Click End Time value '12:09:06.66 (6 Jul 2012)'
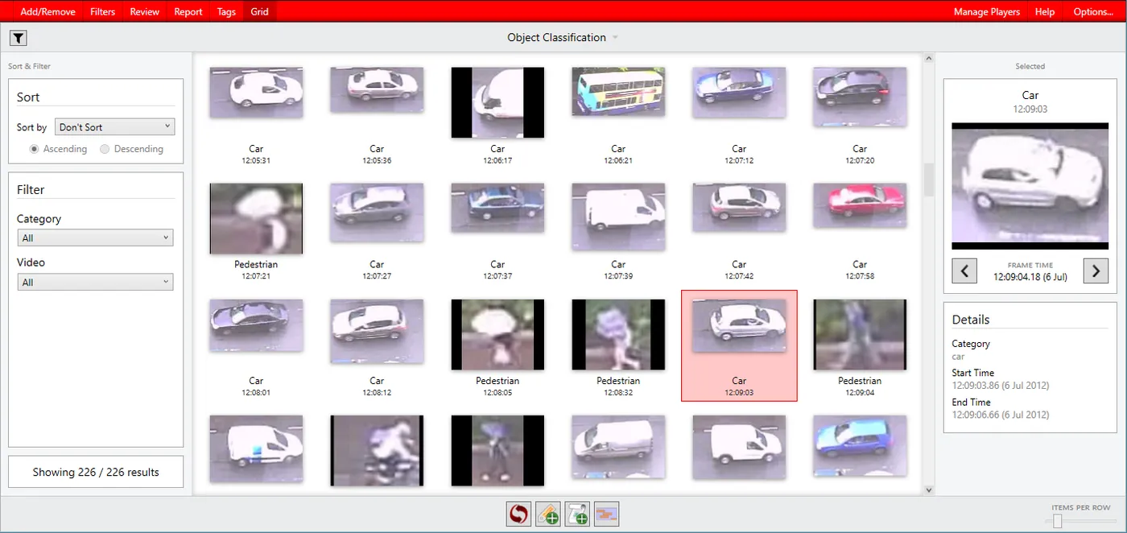Viewport: 1127px width, 533px height. pyautogui.click(x=1000, y=415)
